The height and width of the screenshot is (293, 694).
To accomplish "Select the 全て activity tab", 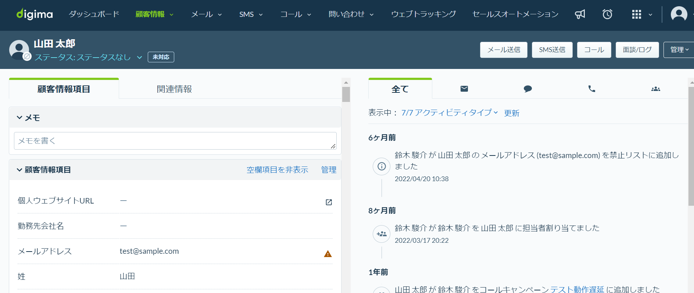I will 400,89.
